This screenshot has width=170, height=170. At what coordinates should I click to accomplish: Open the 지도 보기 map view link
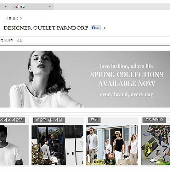[13, 18]
